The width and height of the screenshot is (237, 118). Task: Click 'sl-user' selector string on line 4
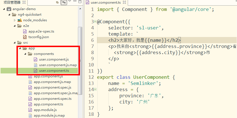pyautogui.click(x=149, y=28)
